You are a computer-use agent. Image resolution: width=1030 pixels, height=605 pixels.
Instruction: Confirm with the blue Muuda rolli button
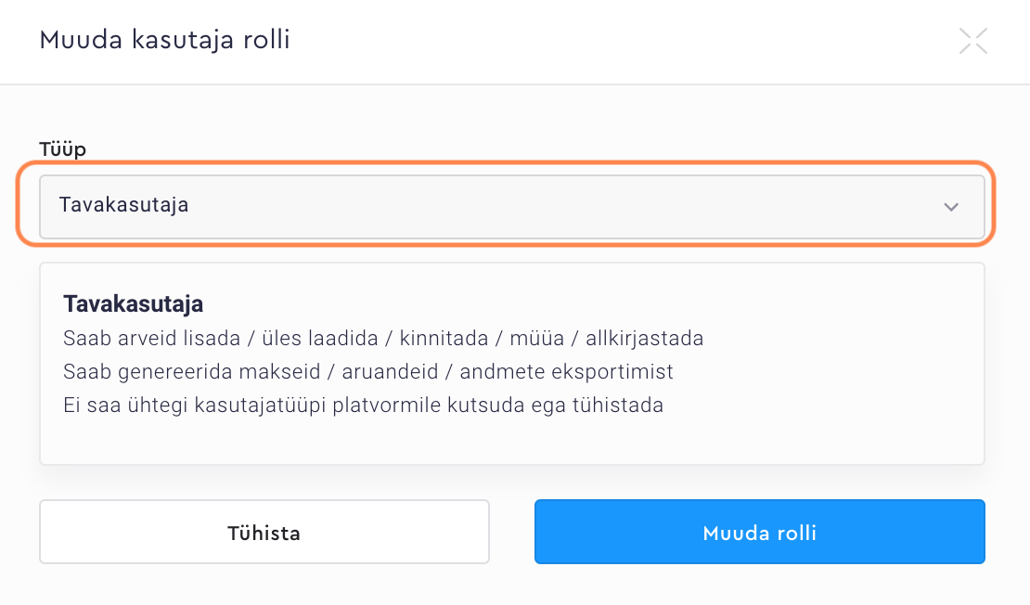coord(759,533)
